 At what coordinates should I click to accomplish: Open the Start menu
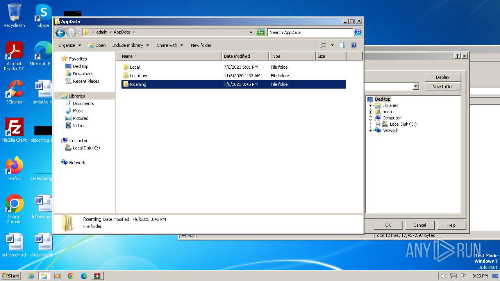coord(11,276)
